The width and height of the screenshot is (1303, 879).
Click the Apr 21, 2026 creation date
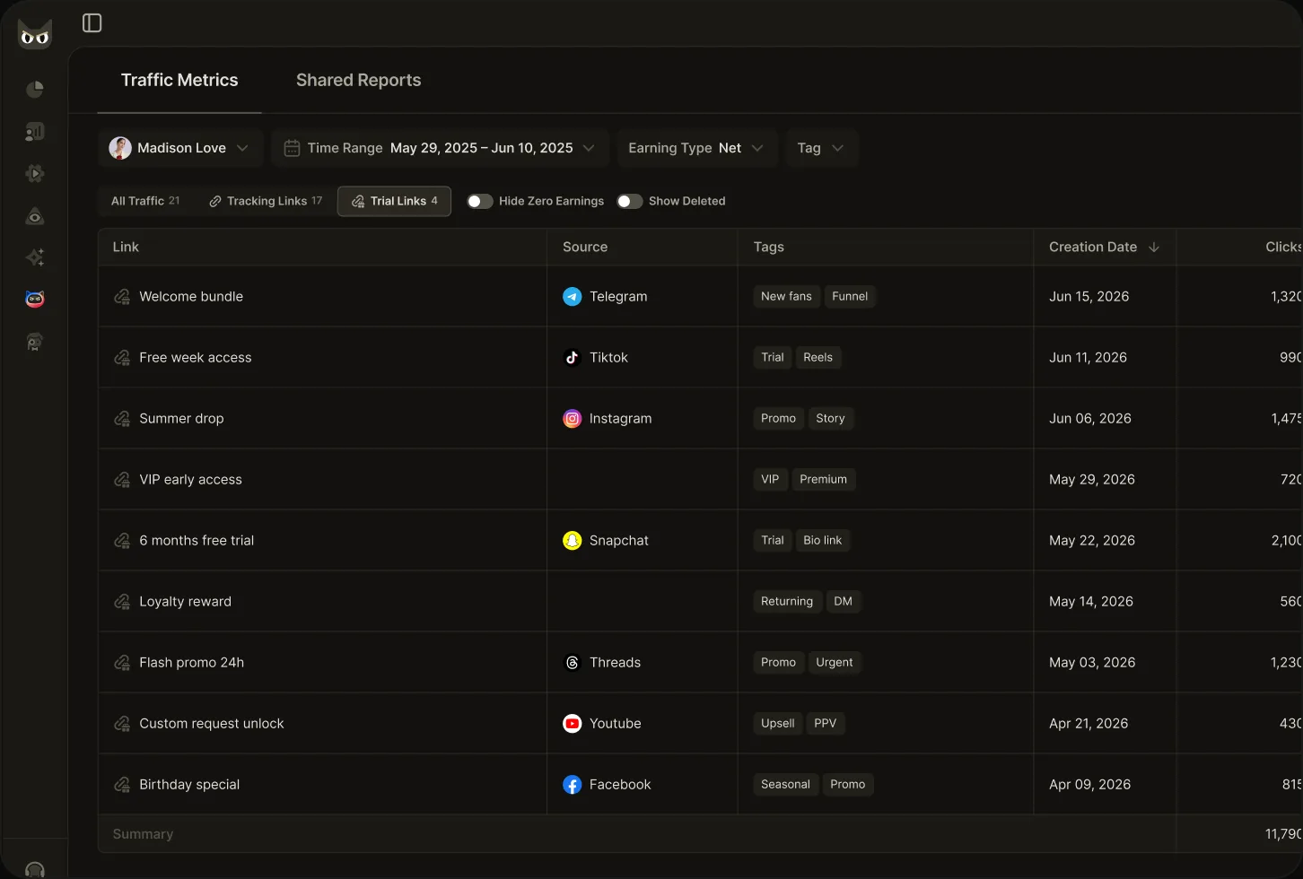[1089, 723]
